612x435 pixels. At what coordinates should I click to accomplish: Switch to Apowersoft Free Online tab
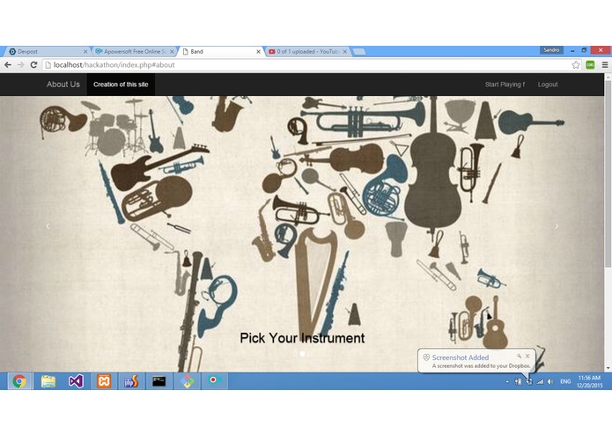click(x=134, y=51)
